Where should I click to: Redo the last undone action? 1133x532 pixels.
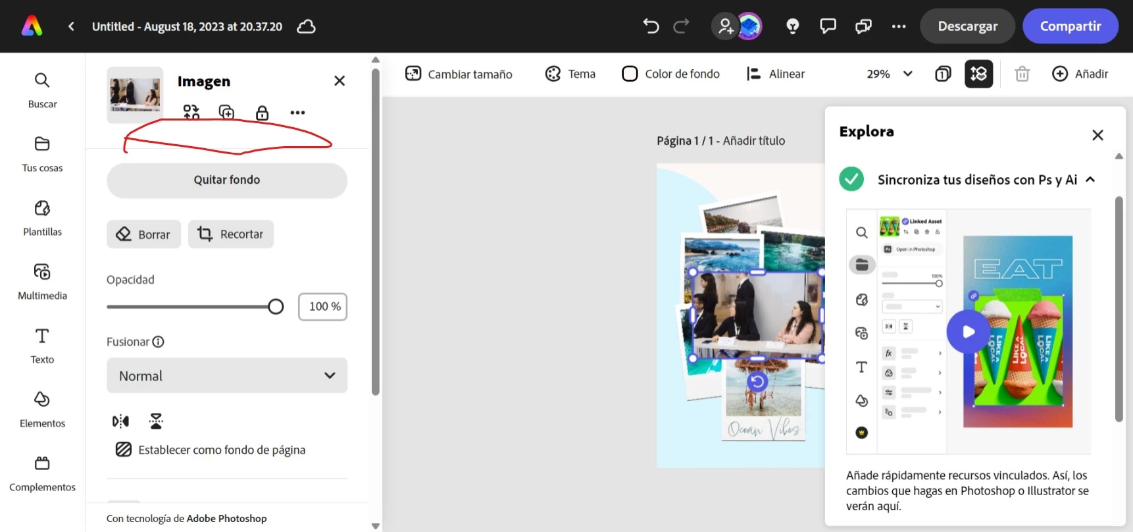[681, 26]
